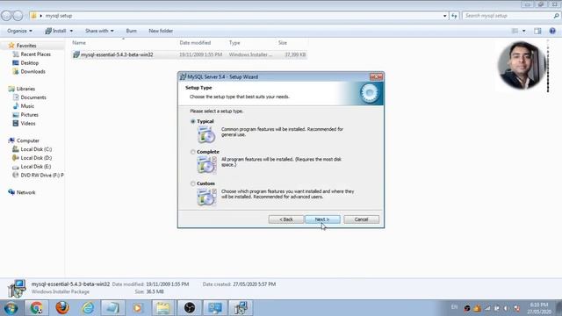Select the Complete setup type radio button
562x316 pixels.
point(193,152)
